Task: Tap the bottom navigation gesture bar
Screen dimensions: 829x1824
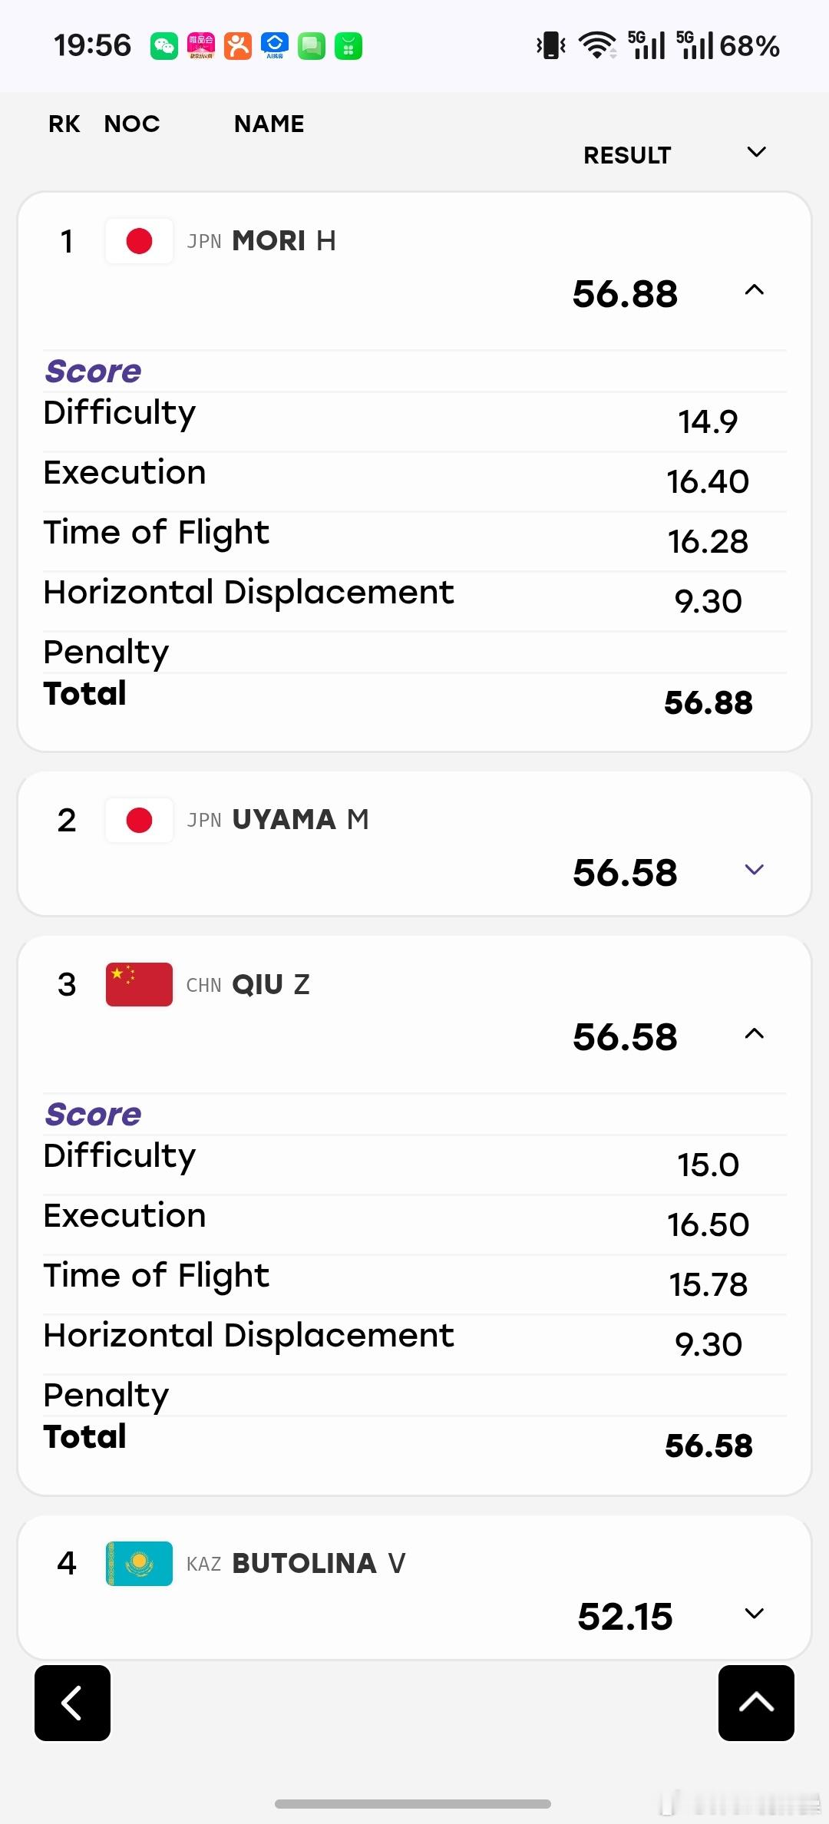Action: (413, 1803)
